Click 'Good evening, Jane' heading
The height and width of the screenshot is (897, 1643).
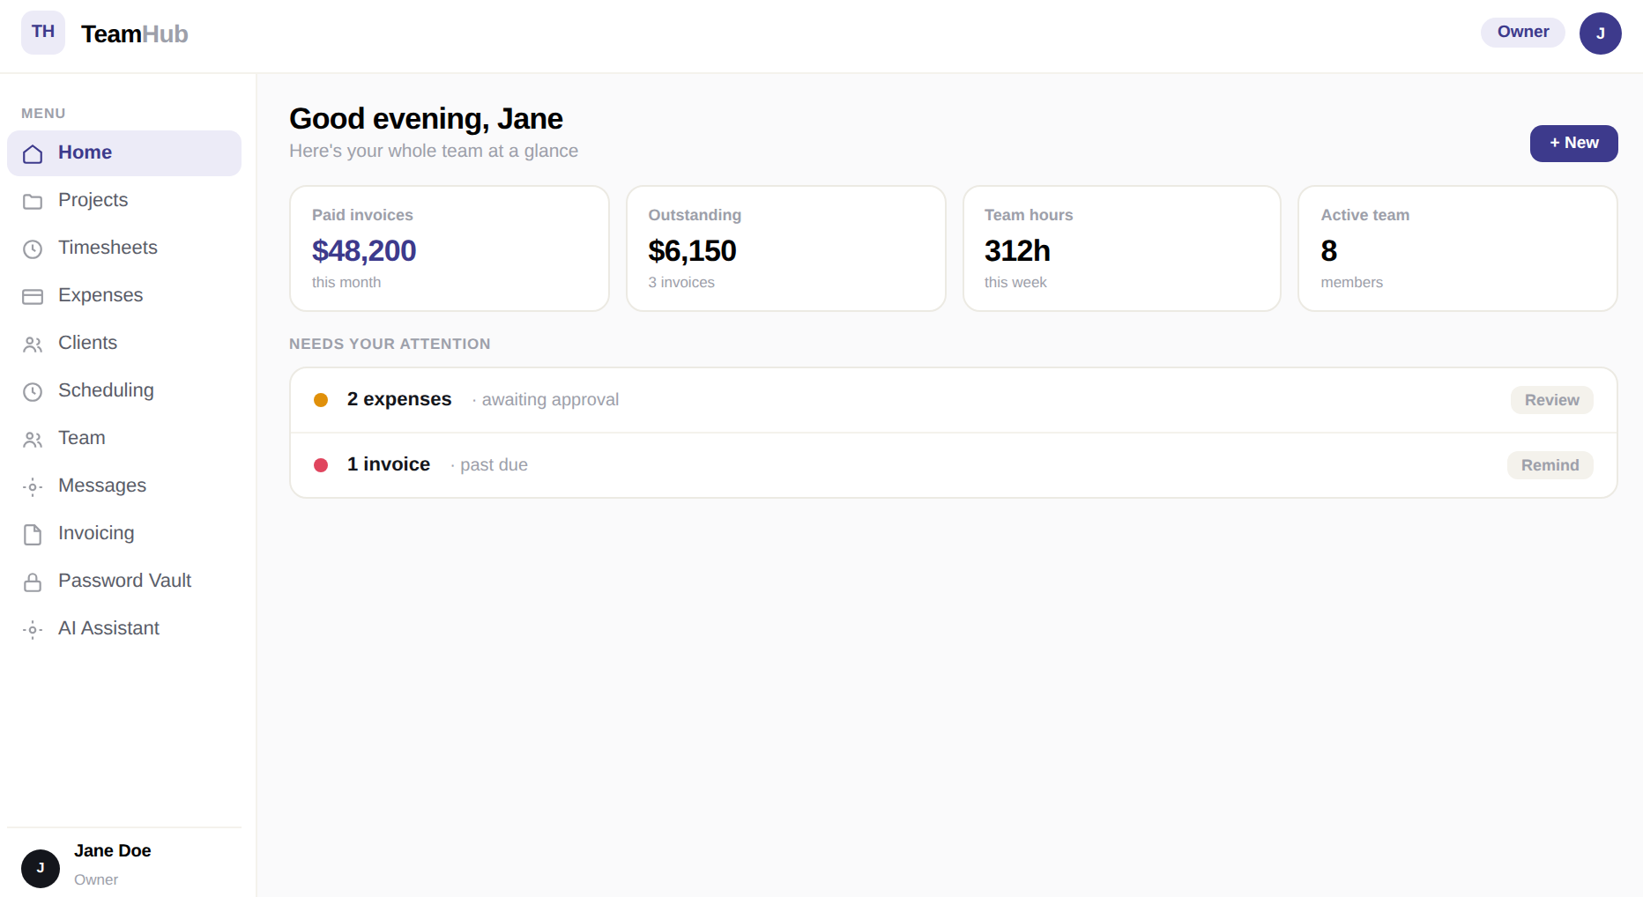[x=426, y=119]
